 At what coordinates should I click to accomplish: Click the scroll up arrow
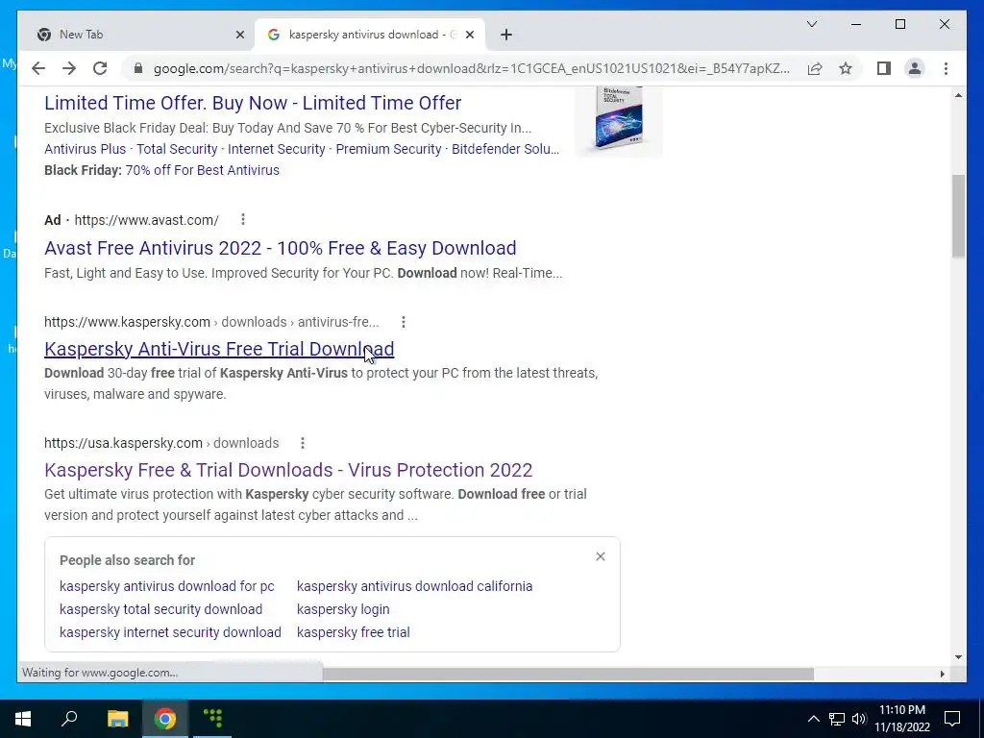pos(958,95)
